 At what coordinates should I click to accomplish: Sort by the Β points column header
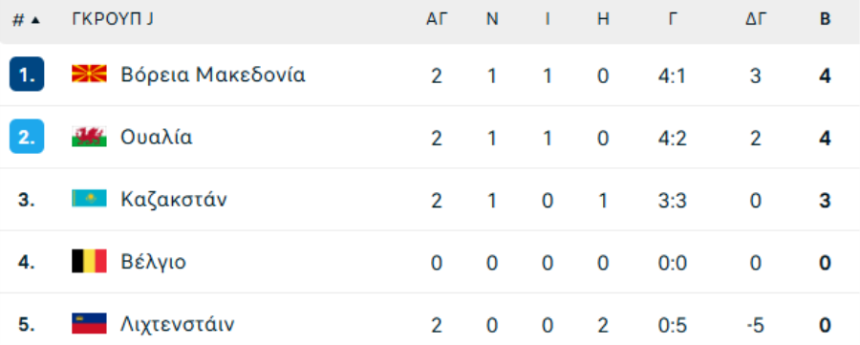825,19
